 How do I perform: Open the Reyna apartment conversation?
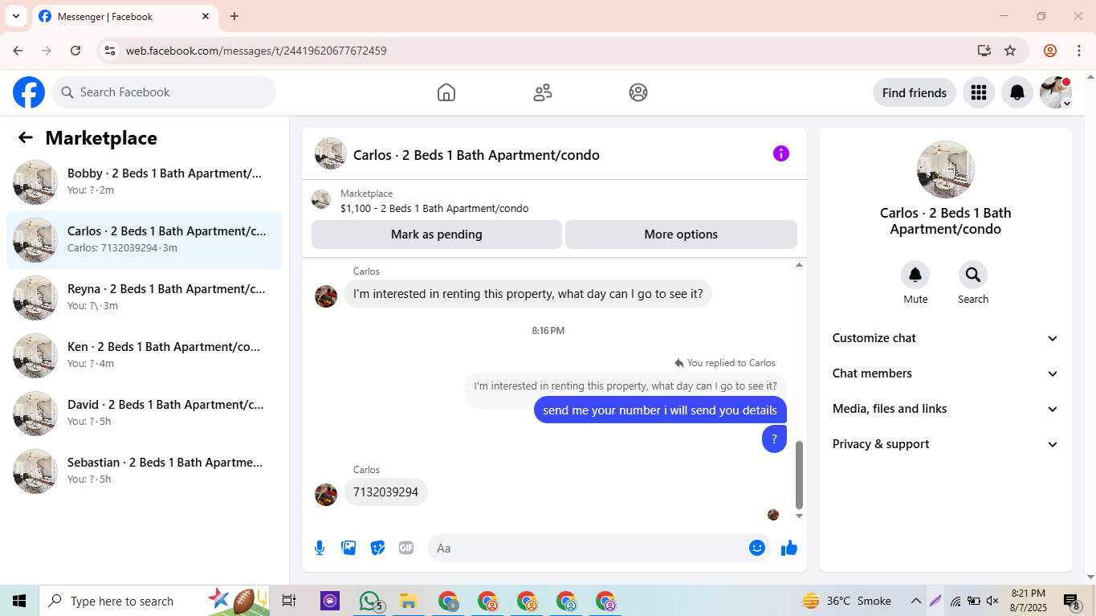145,298
